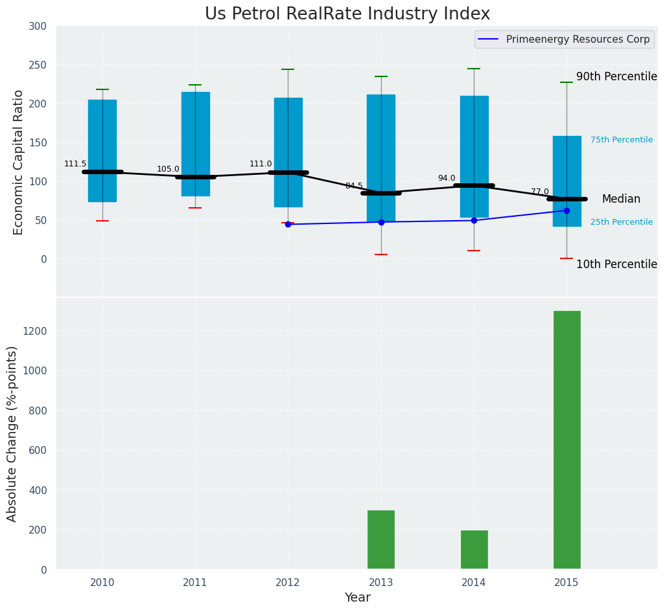The height and width of the screenshot is (610, 665).
Task: Select the Primeenergy Resources Corp legend entry
Action: coord(564,40)
